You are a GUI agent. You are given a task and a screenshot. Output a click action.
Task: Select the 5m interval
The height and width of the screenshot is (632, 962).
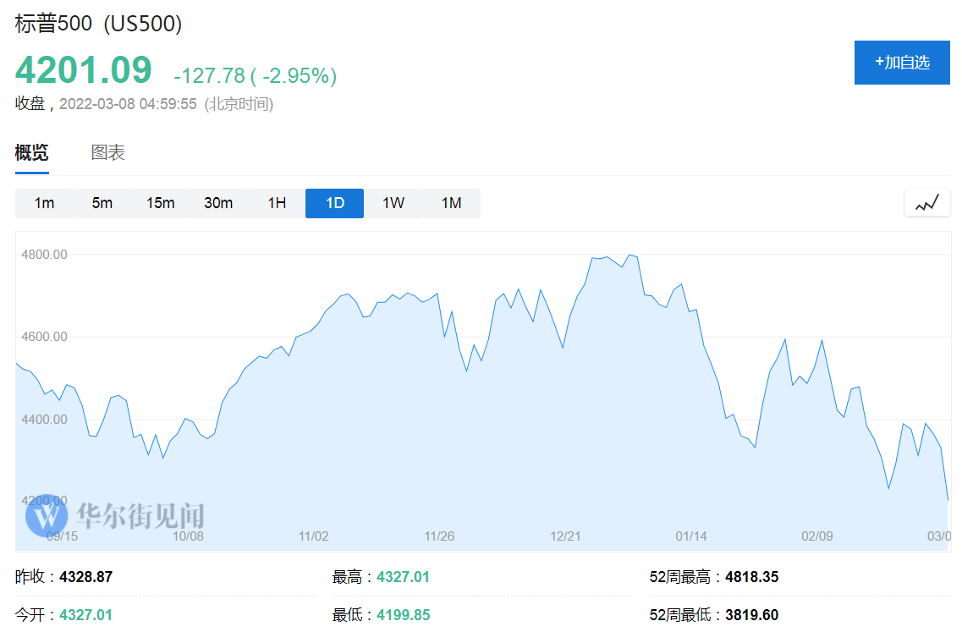pos(102,203)
